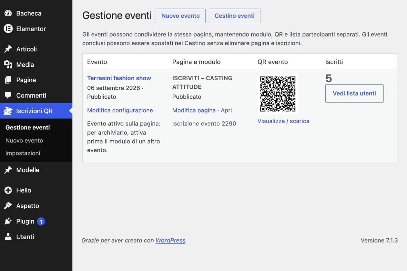Click the Modifica configurazione link
The image size is (407, 271).
[120, 110]
